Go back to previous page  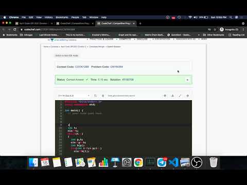tap(4, 29)
